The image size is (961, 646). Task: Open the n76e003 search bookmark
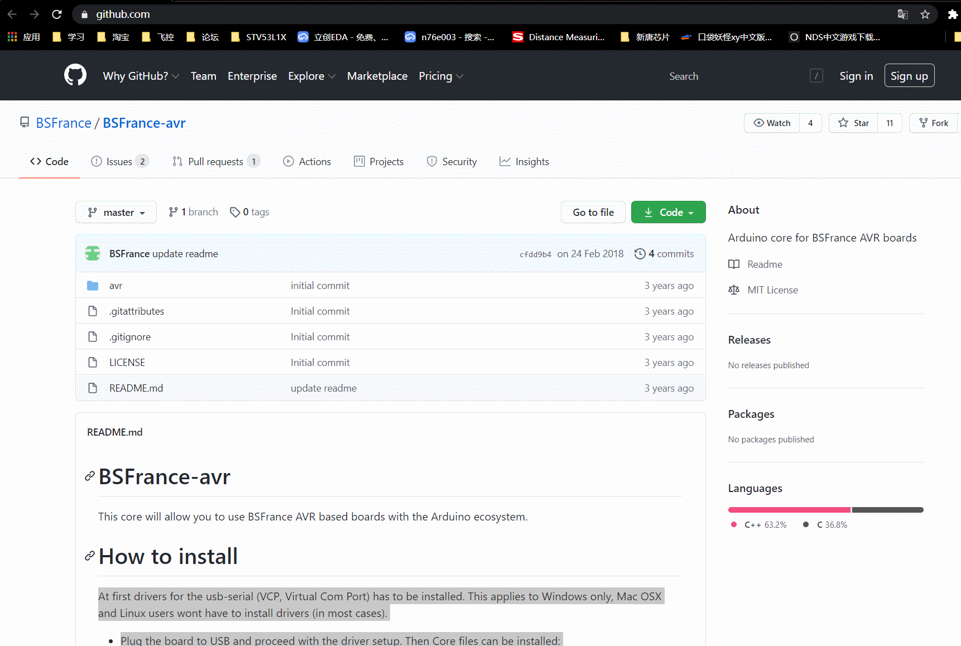coord(450,37)
